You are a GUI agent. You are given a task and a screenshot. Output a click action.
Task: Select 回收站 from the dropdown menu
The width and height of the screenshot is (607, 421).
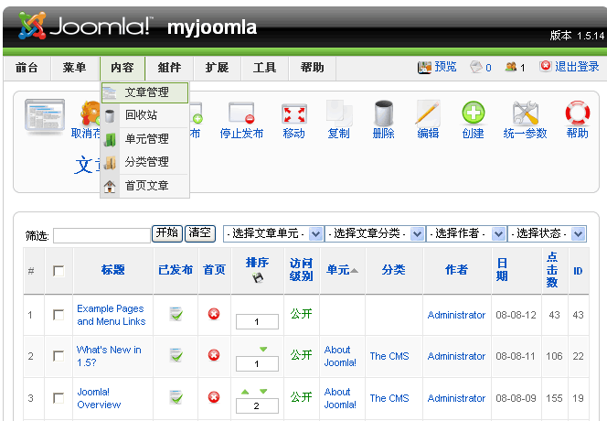coord(144,115)
